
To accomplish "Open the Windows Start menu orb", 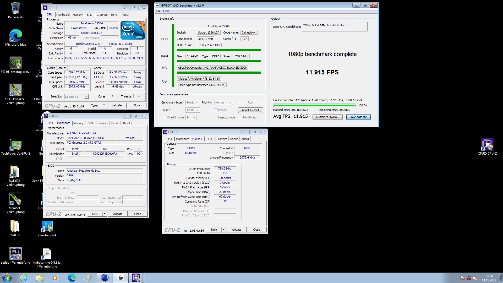I will coord(7,278).
